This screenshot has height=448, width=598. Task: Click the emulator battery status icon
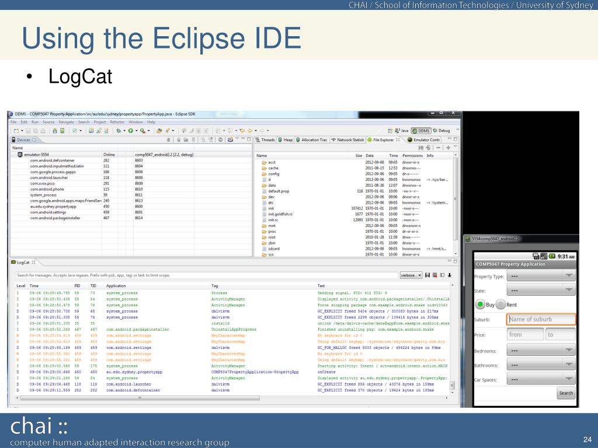[552, 257]
